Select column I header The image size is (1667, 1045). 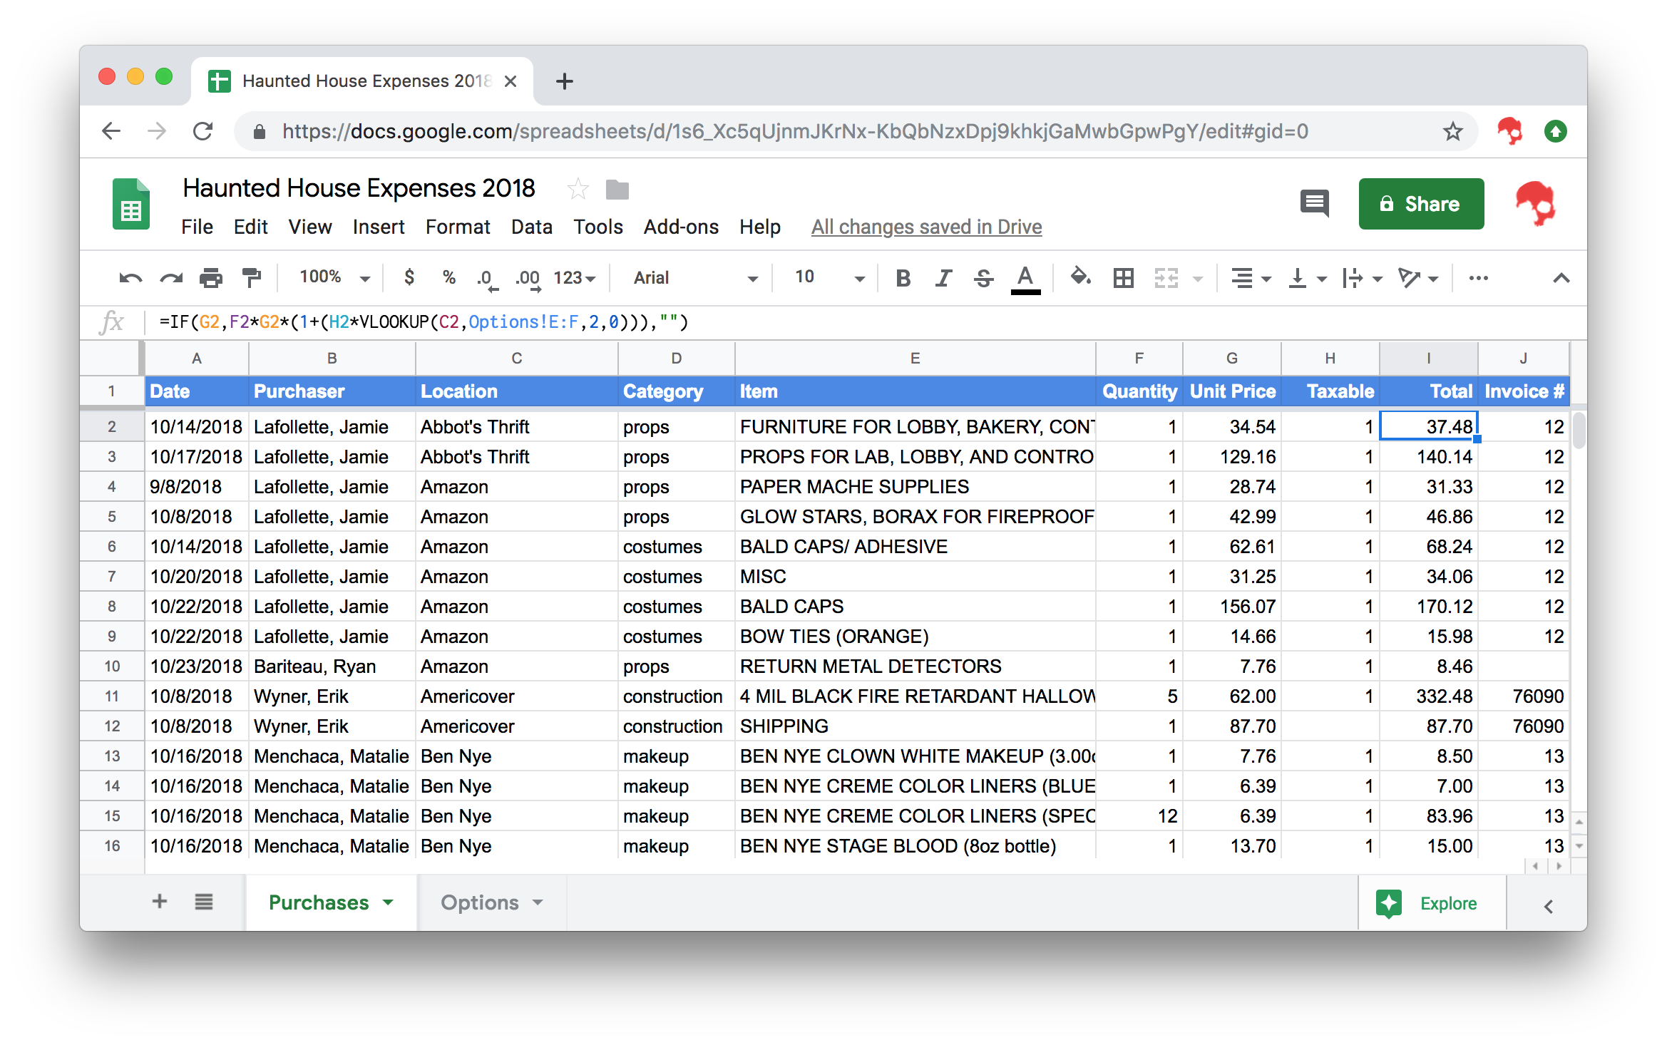1428,358
